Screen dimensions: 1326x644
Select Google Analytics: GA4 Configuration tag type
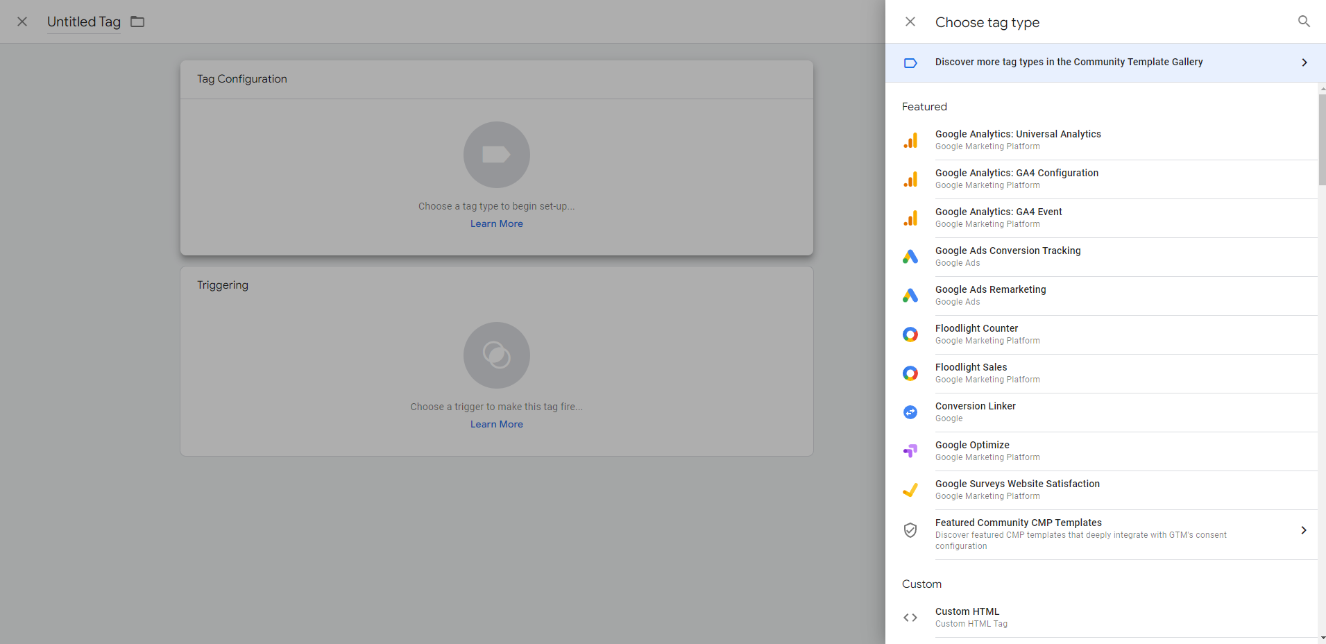[1102, 179]
